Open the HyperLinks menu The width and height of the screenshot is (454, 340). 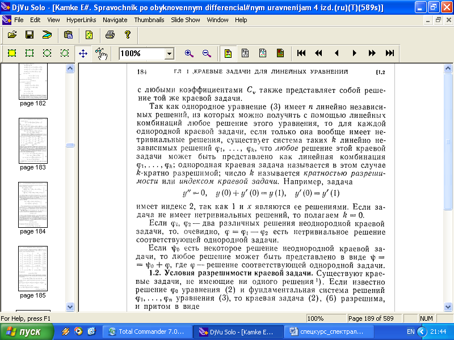81,20
